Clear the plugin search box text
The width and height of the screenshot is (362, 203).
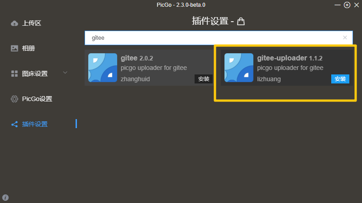click(x=345, y=37)
